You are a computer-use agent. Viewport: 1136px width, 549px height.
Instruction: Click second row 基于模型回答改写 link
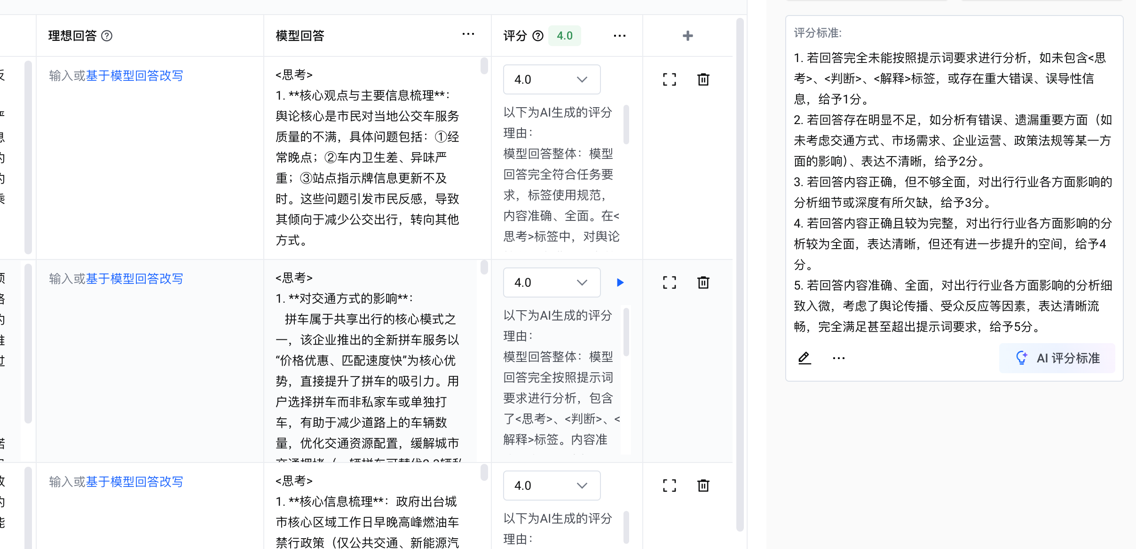(x=134, y=279)
